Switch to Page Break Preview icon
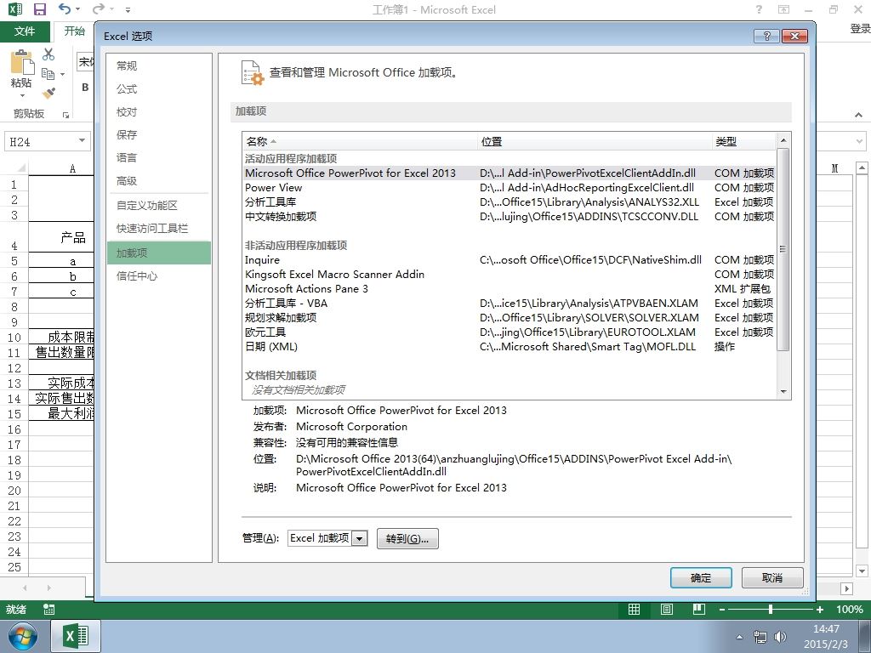This screenshot has width=871, height=653. tap(699, 609)
